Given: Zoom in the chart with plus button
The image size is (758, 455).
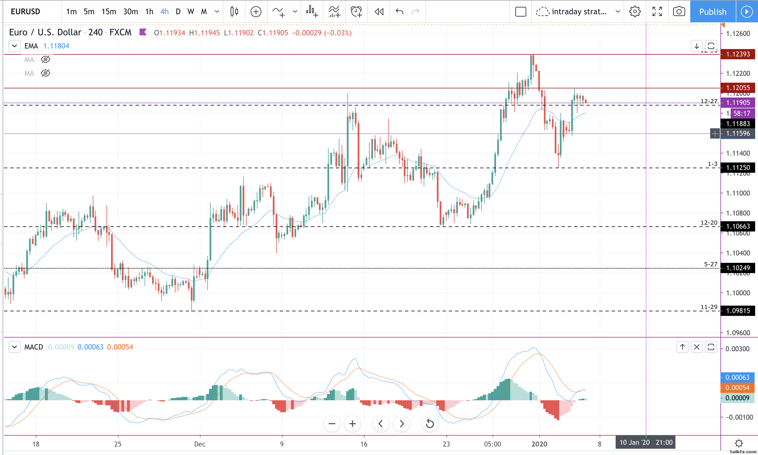Looking at the screenshot, I should [x=352, y=424].
